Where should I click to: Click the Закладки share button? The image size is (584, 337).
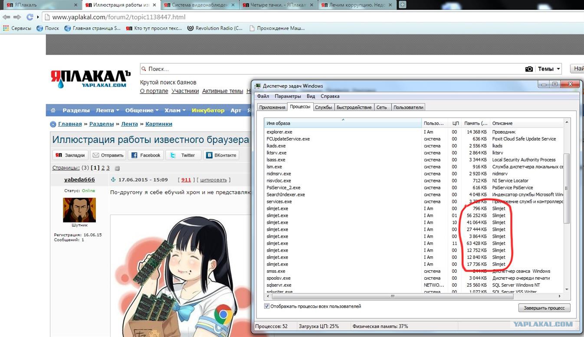[71, 155]
